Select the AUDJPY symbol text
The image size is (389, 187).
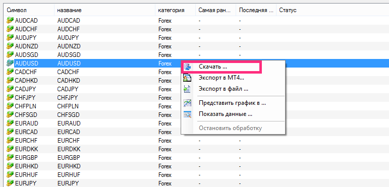click(26, 38)
